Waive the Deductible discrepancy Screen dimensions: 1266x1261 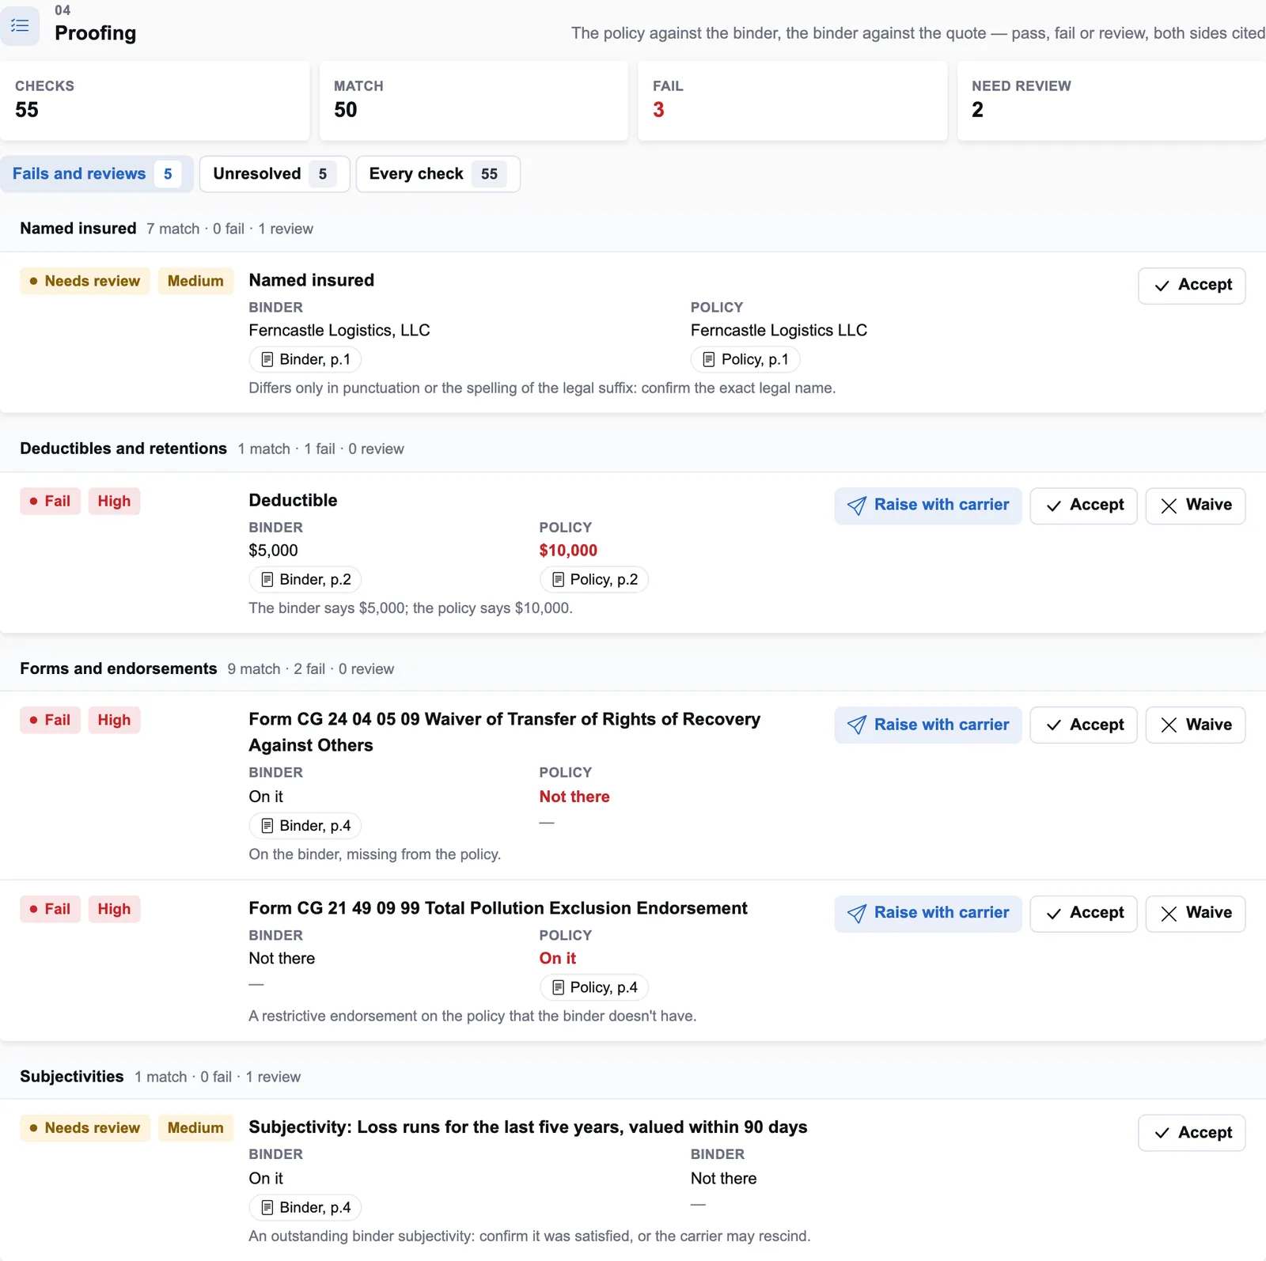pyautogui.click(x=1196, y=506)
